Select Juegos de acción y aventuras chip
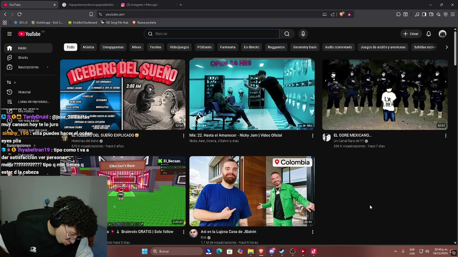This screenshot has width=458, height=257. 383,47
